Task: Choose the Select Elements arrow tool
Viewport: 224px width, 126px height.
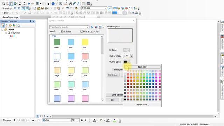Action: click(x=48, y=3)
